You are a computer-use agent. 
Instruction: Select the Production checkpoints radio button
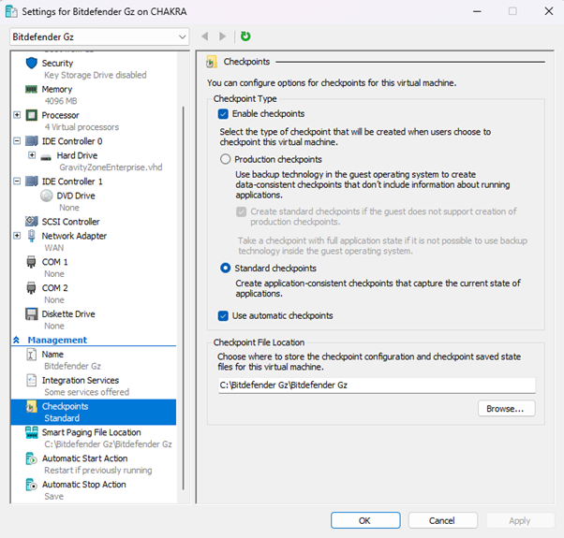pyautogui.click(x=225, y=160)
